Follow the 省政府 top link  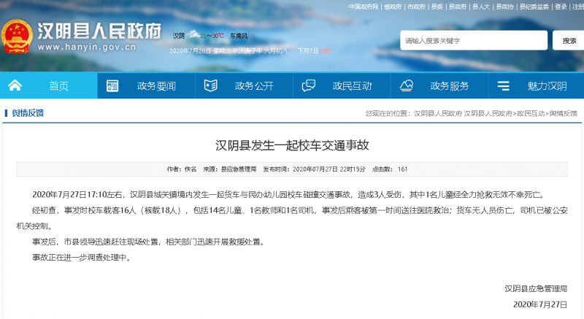click(x=394, y=6)
